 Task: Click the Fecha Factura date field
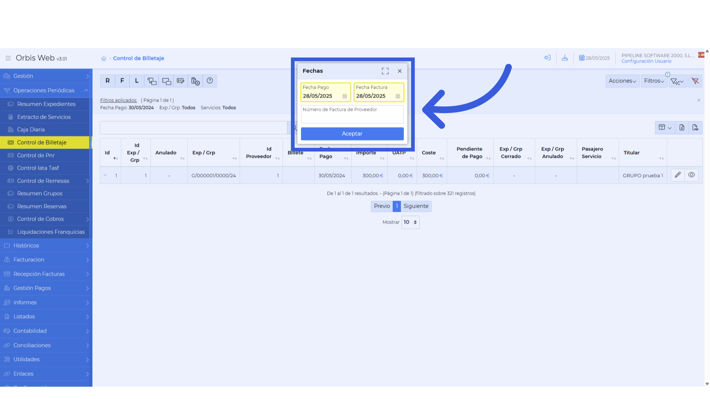(379, 92)
